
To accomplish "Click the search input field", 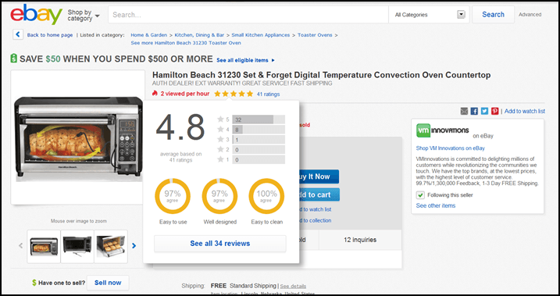I will pyautogui.click(x=248, y=15).
